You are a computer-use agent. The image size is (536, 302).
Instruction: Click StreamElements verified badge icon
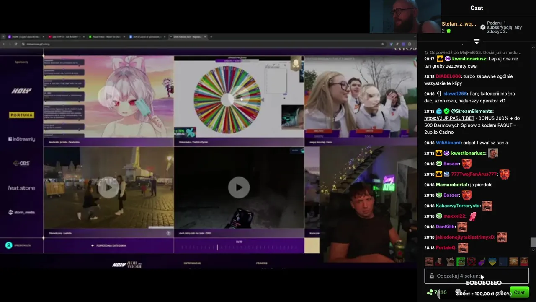[447, 111]
